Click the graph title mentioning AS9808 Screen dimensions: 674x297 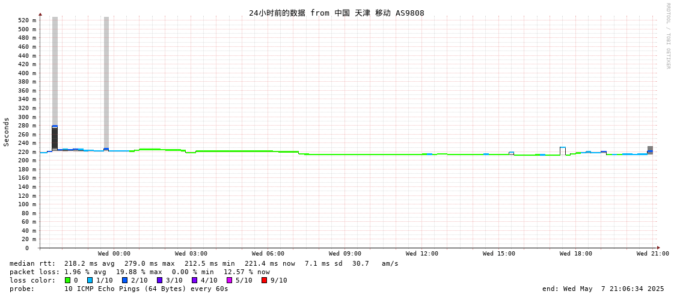click(x=337, y=13)
